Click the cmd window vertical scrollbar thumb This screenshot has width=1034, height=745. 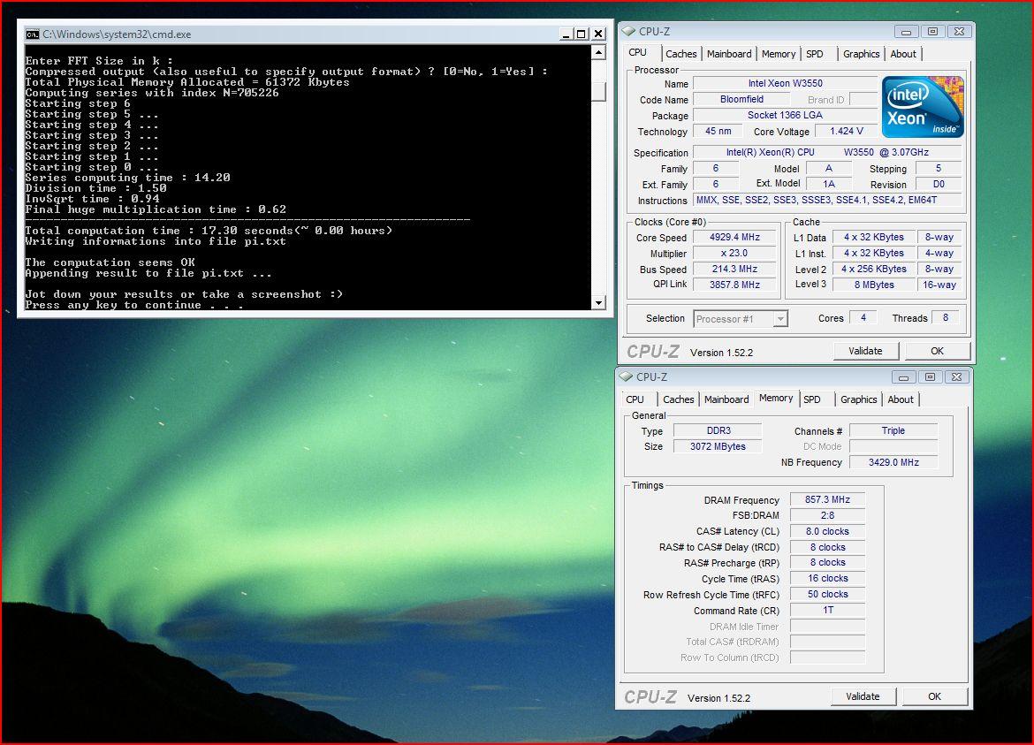pos(599,91)
